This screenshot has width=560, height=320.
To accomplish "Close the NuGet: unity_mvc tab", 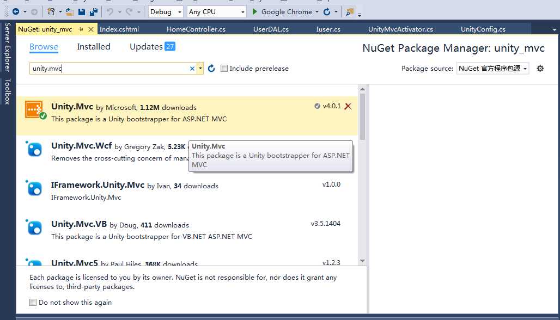I will (91, 29).
